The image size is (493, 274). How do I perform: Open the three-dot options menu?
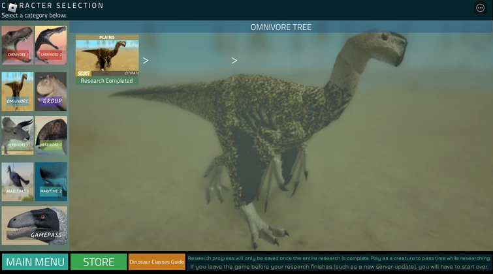point(480,8)
